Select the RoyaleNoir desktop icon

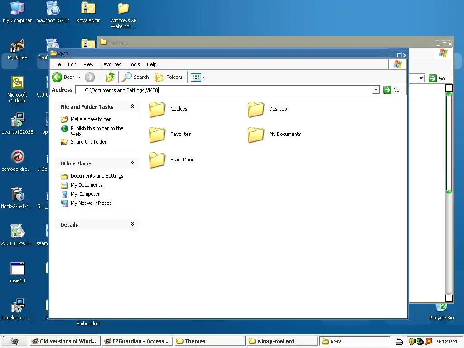[88, 12]
